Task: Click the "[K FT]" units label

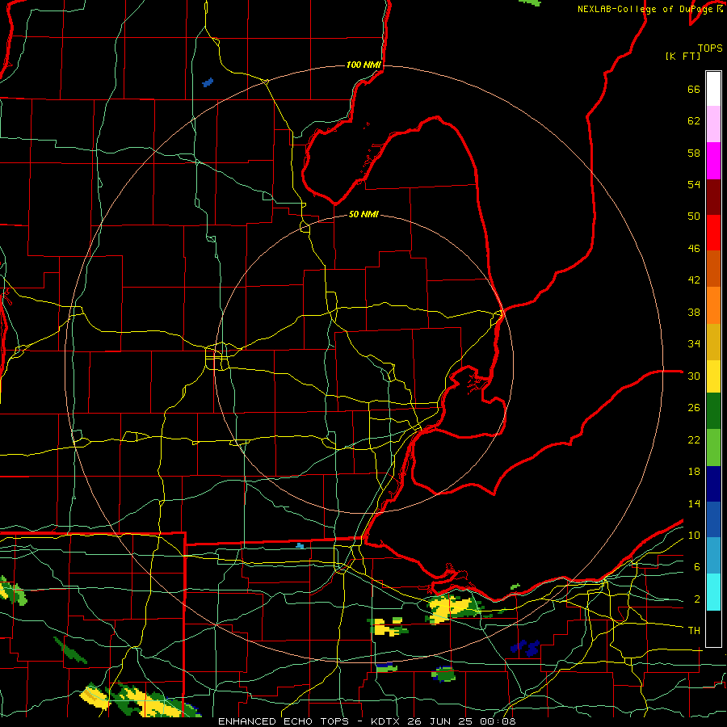Action: coord(683,56)
